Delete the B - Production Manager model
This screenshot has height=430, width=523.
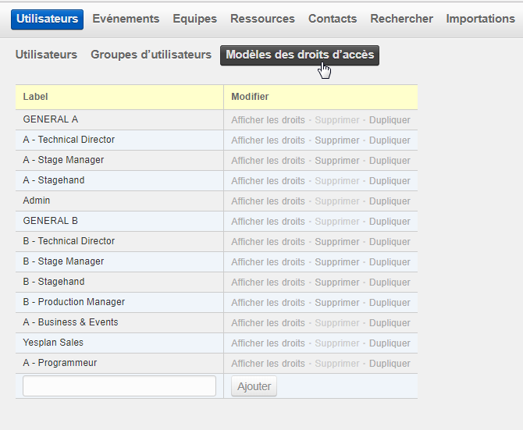[x=337, y=303]
